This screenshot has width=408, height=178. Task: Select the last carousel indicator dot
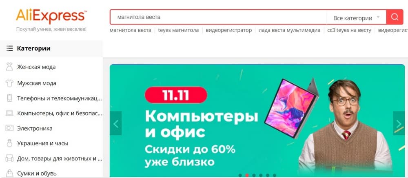point(275,176)
